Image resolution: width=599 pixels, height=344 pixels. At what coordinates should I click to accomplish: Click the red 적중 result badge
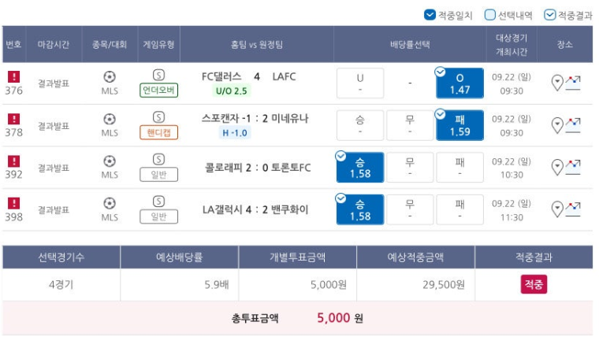pyautogui.click(x=534, y=284)
